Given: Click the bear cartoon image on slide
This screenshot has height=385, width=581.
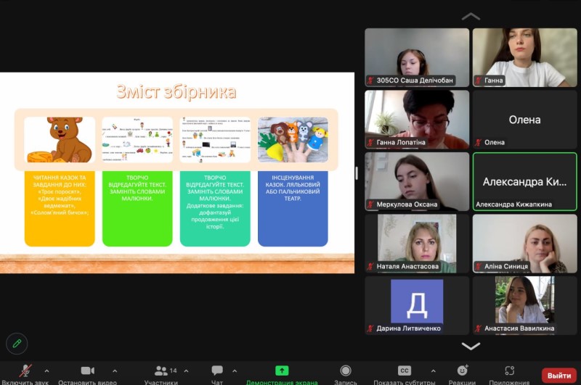Looking at the screenshot, I should (60, 140).
